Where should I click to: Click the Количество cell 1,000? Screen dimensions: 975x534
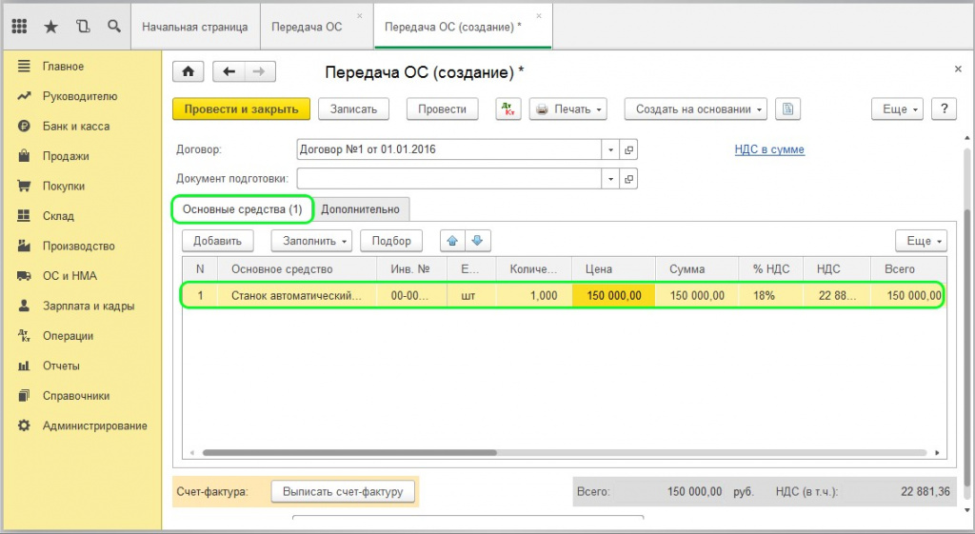(x=534, y=295)
